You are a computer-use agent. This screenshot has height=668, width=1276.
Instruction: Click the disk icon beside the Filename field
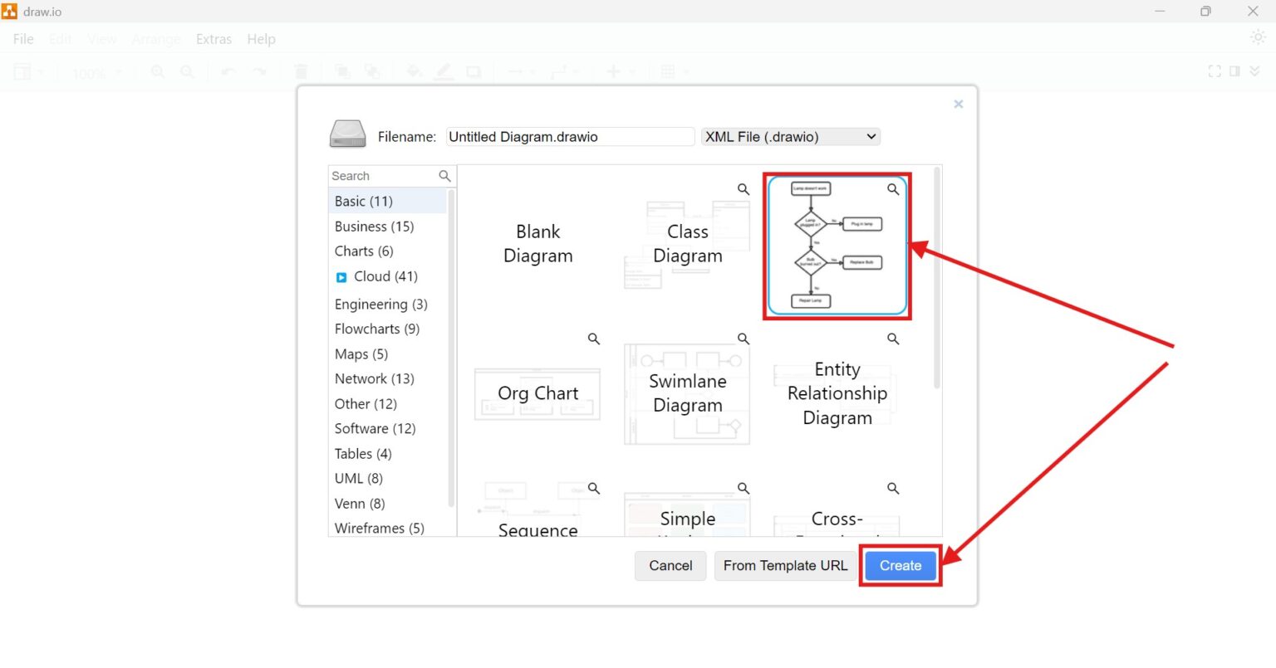tap(347, 134)
